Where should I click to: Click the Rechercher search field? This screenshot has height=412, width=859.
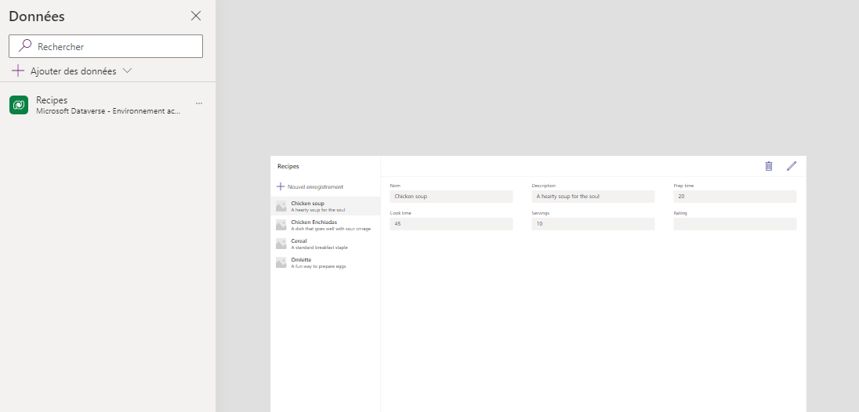tap(106, 46)
